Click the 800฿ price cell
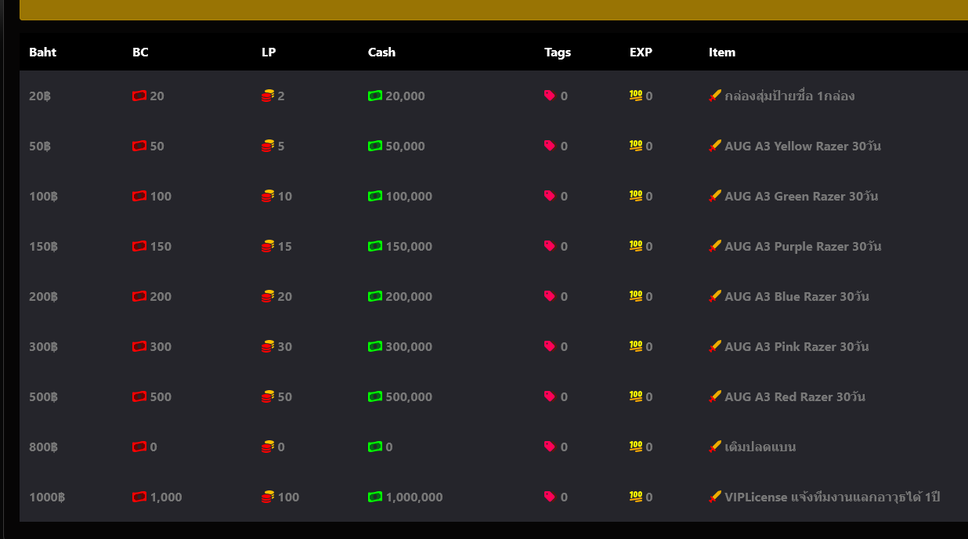This screenshot has height=539, width=968. [x=43, y=447]
